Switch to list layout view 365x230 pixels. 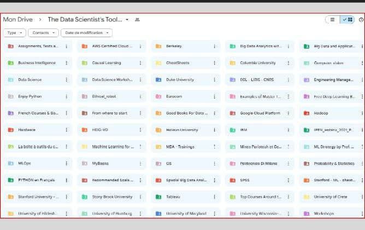[x=332, y=19]
